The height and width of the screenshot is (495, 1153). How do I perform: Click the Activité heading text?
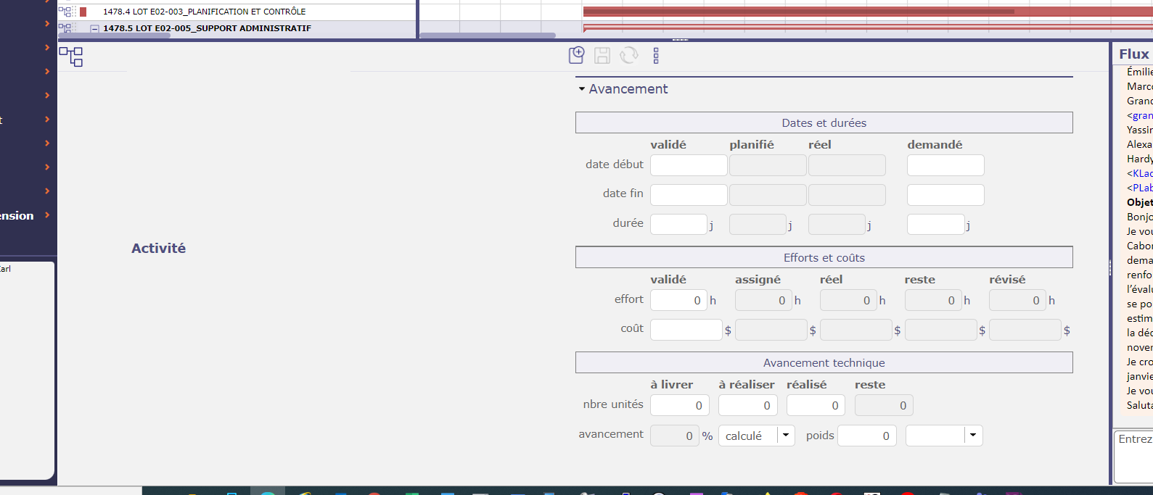pyautogui.click(x=158, y=248)
